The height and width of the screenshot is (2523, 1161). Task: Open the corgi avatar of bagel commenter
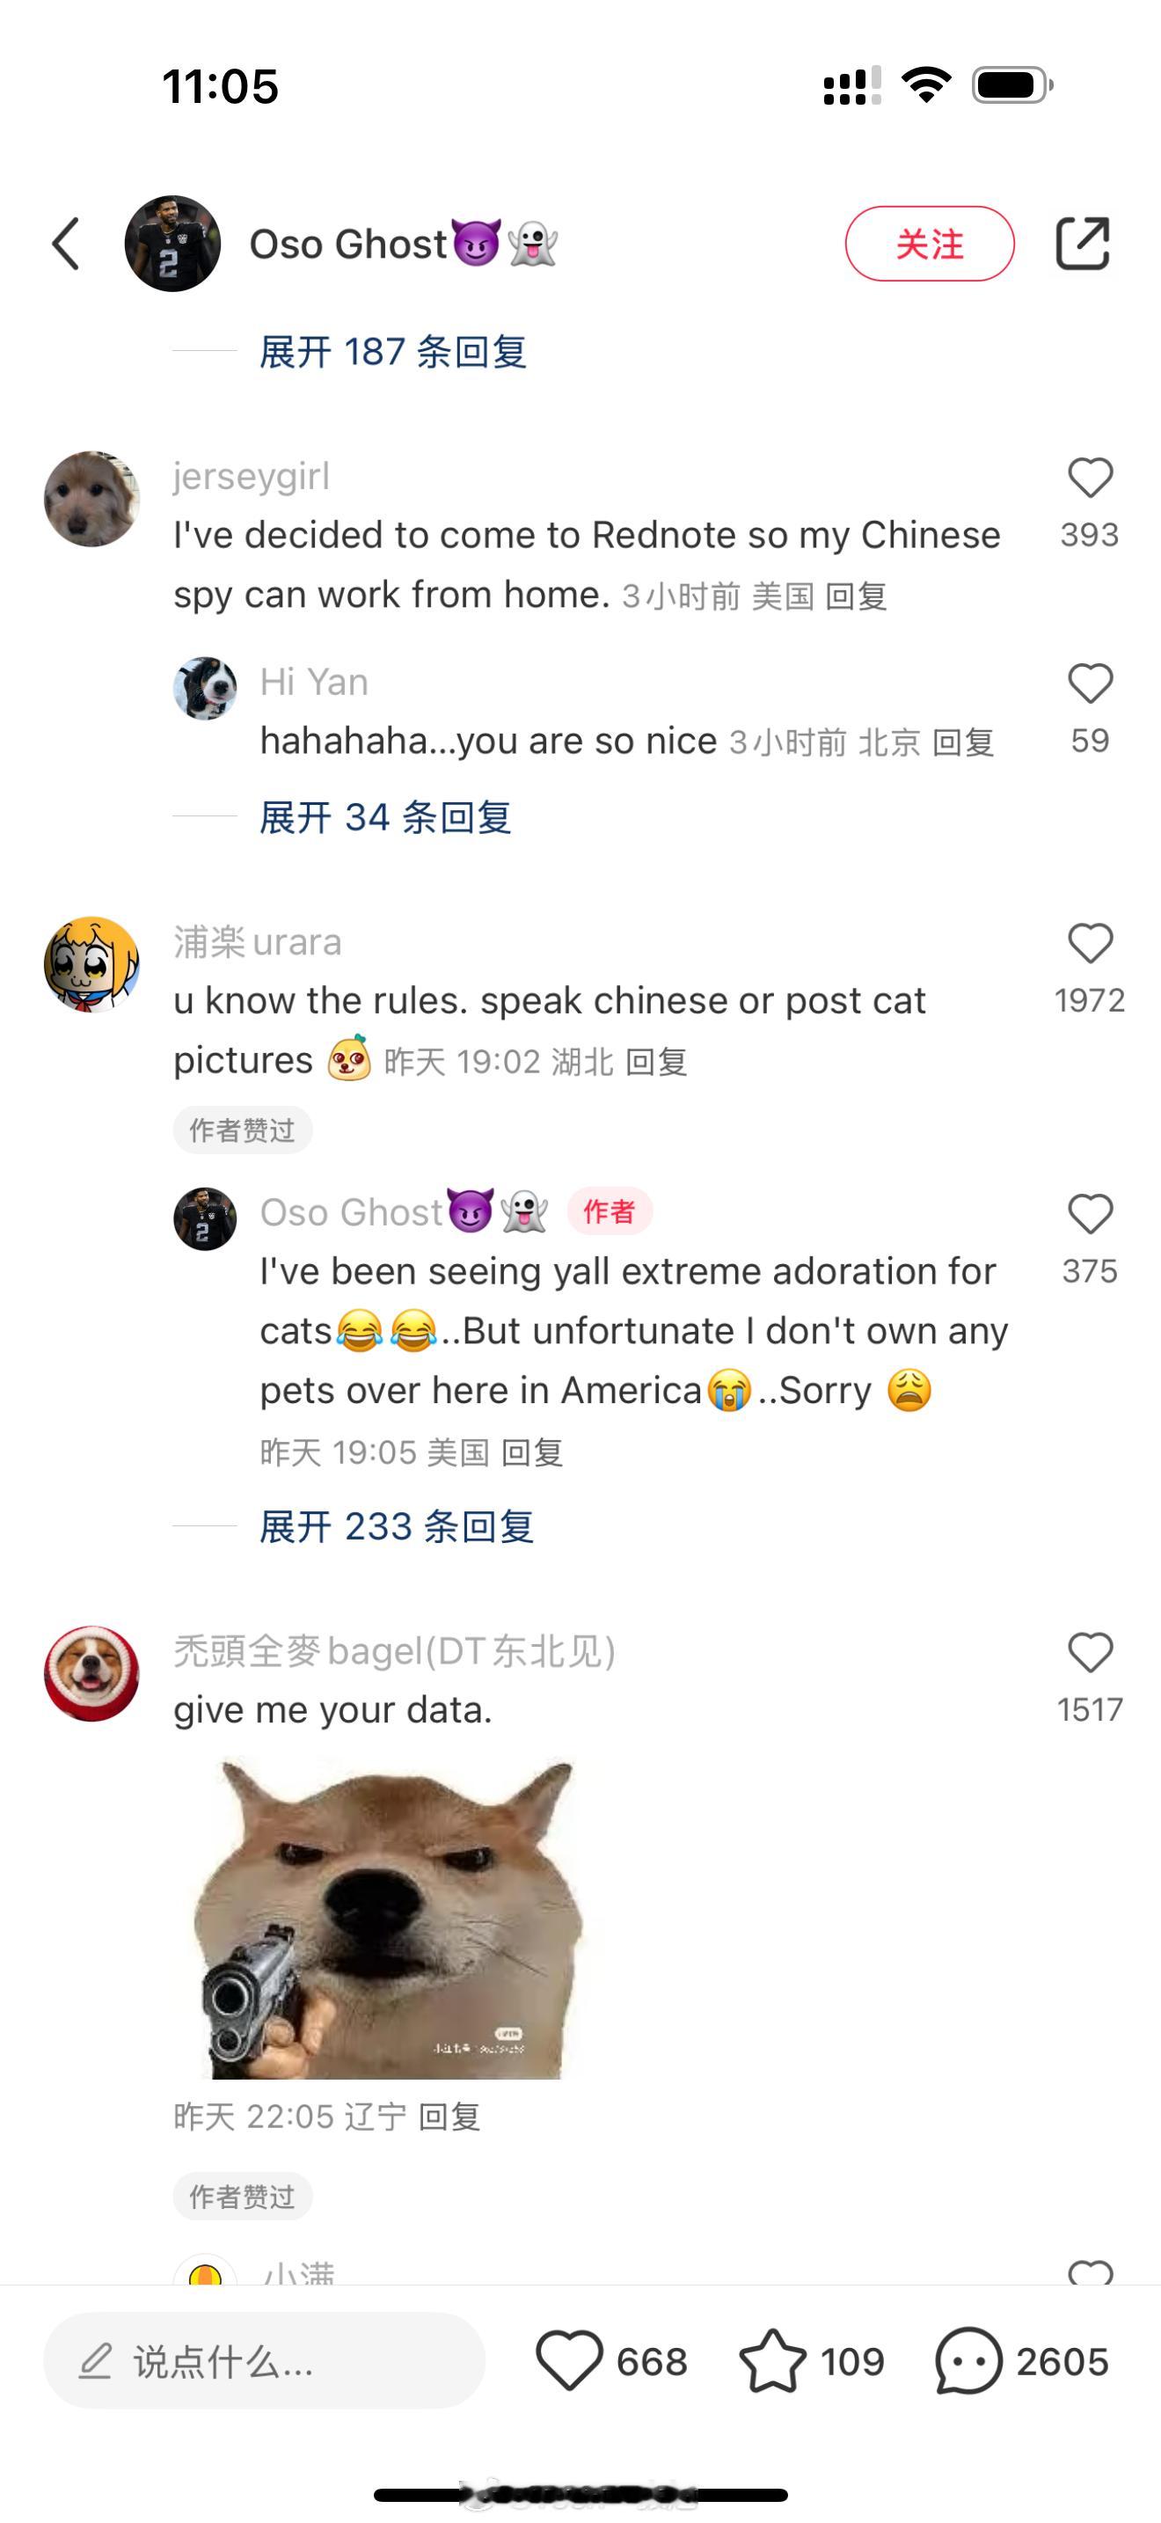point(92,1674)
